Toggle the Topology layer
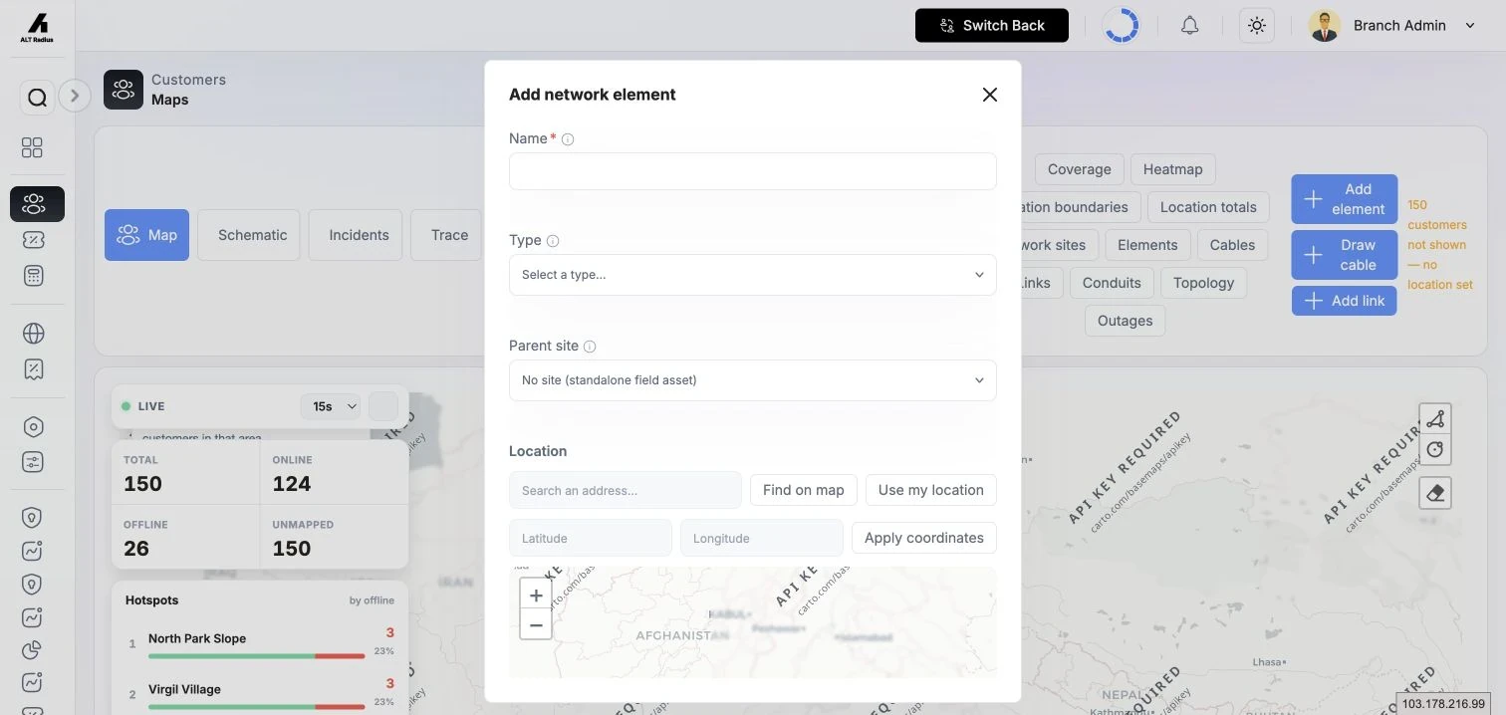Image resolution: width=1506 pixels, height=715 pixels. click(1203, 283)
